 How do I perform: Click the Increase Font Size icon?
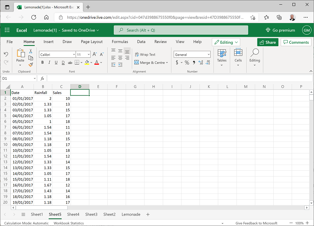click(94, 55)
